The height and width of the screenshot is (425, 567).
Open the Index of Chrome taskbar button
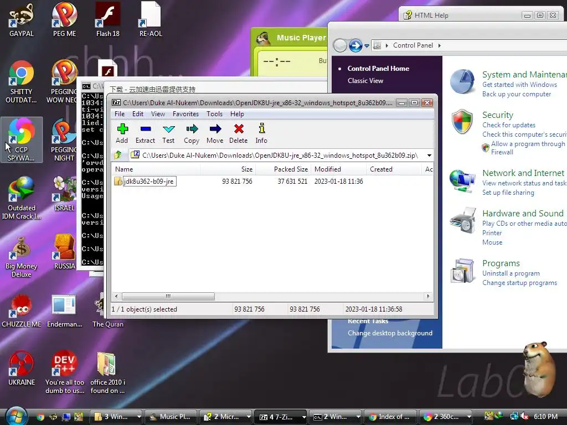[x=390, y=417]
